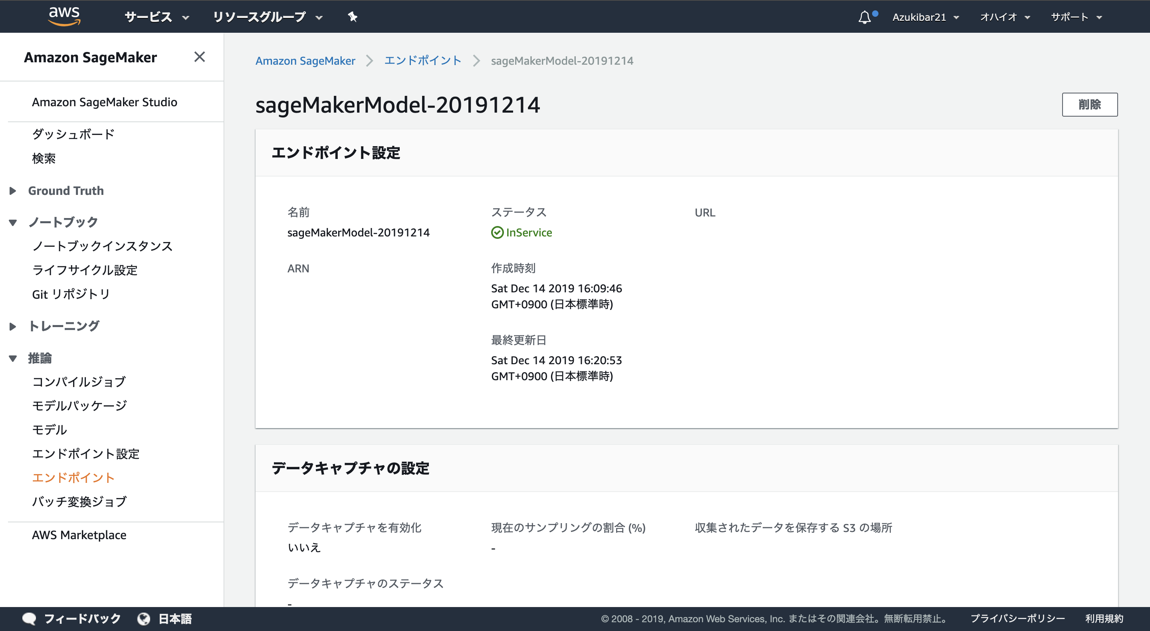The width and height of the screenshot is (1150, 631).
Task: Open the Azukibar21 account dropdown
Action: pyautogui.click(x=925, y=17)
